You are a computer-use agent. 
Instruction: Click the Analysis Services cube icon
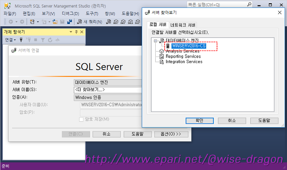pos(162,51)
